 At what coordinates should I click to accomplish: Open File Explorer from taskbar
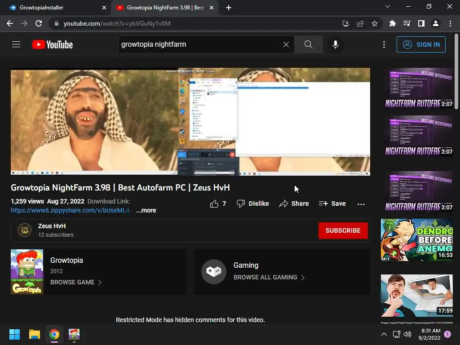coord(34,334)
